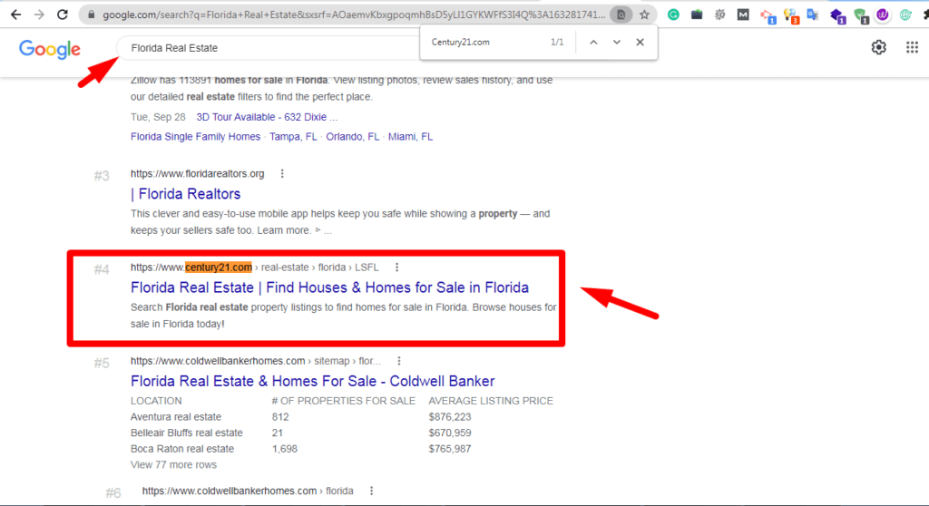The height and width of the screenshot is (506, 929).
Task: Click Belleair Bluffs real estate row
Action: (x=187, y=433)
